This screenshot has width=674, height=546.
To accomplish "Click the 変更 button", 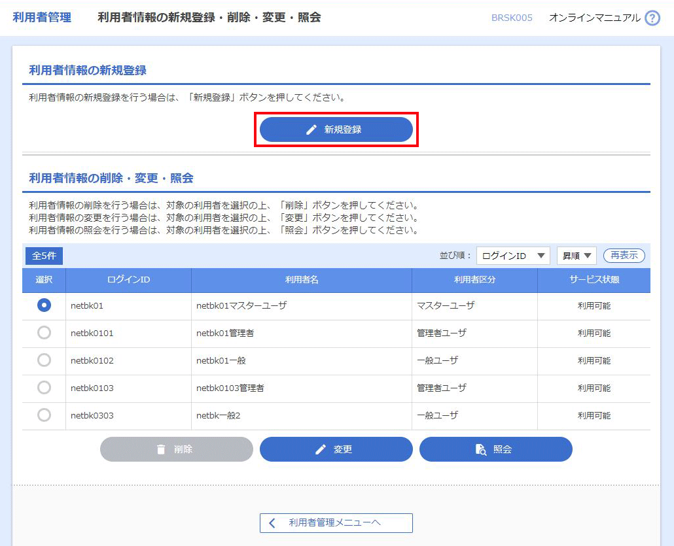I will [336, 449].
